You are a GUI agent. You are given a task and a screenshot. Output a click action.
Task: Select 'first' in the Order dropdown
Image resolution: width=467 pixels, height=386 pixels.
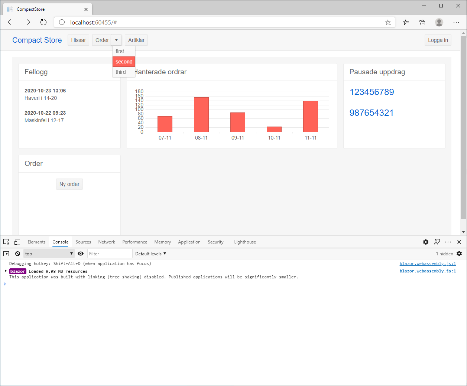pos(124,51)
